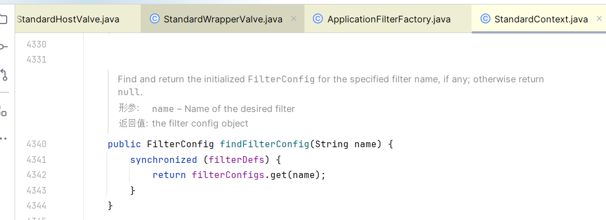Click FilterConfig link in rendered doc comment

tap(281, 79)
